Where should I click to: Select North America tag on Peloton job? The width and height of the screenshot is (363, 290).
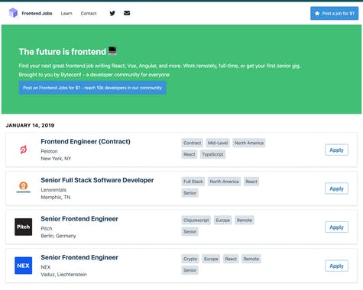click(249, 143)
